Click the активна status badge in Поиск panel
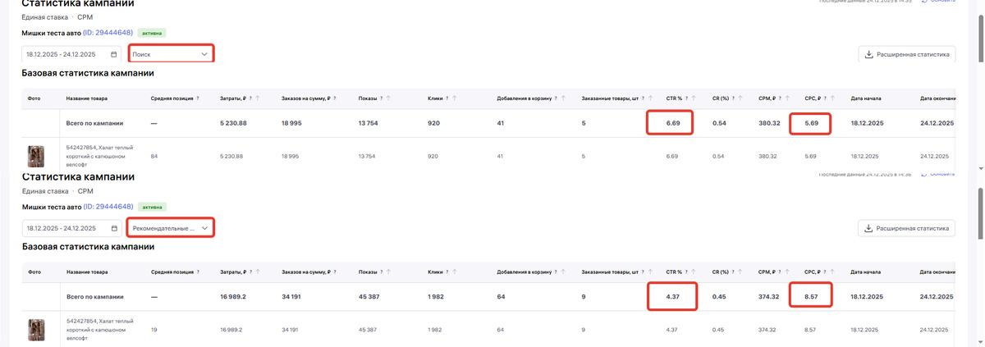Screen dimensions: 985x347 152,34
